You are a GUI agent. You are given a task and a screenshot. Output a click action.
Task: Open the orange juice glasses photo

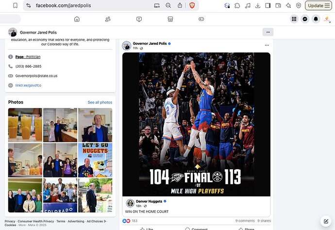click(x=25, y=125)
